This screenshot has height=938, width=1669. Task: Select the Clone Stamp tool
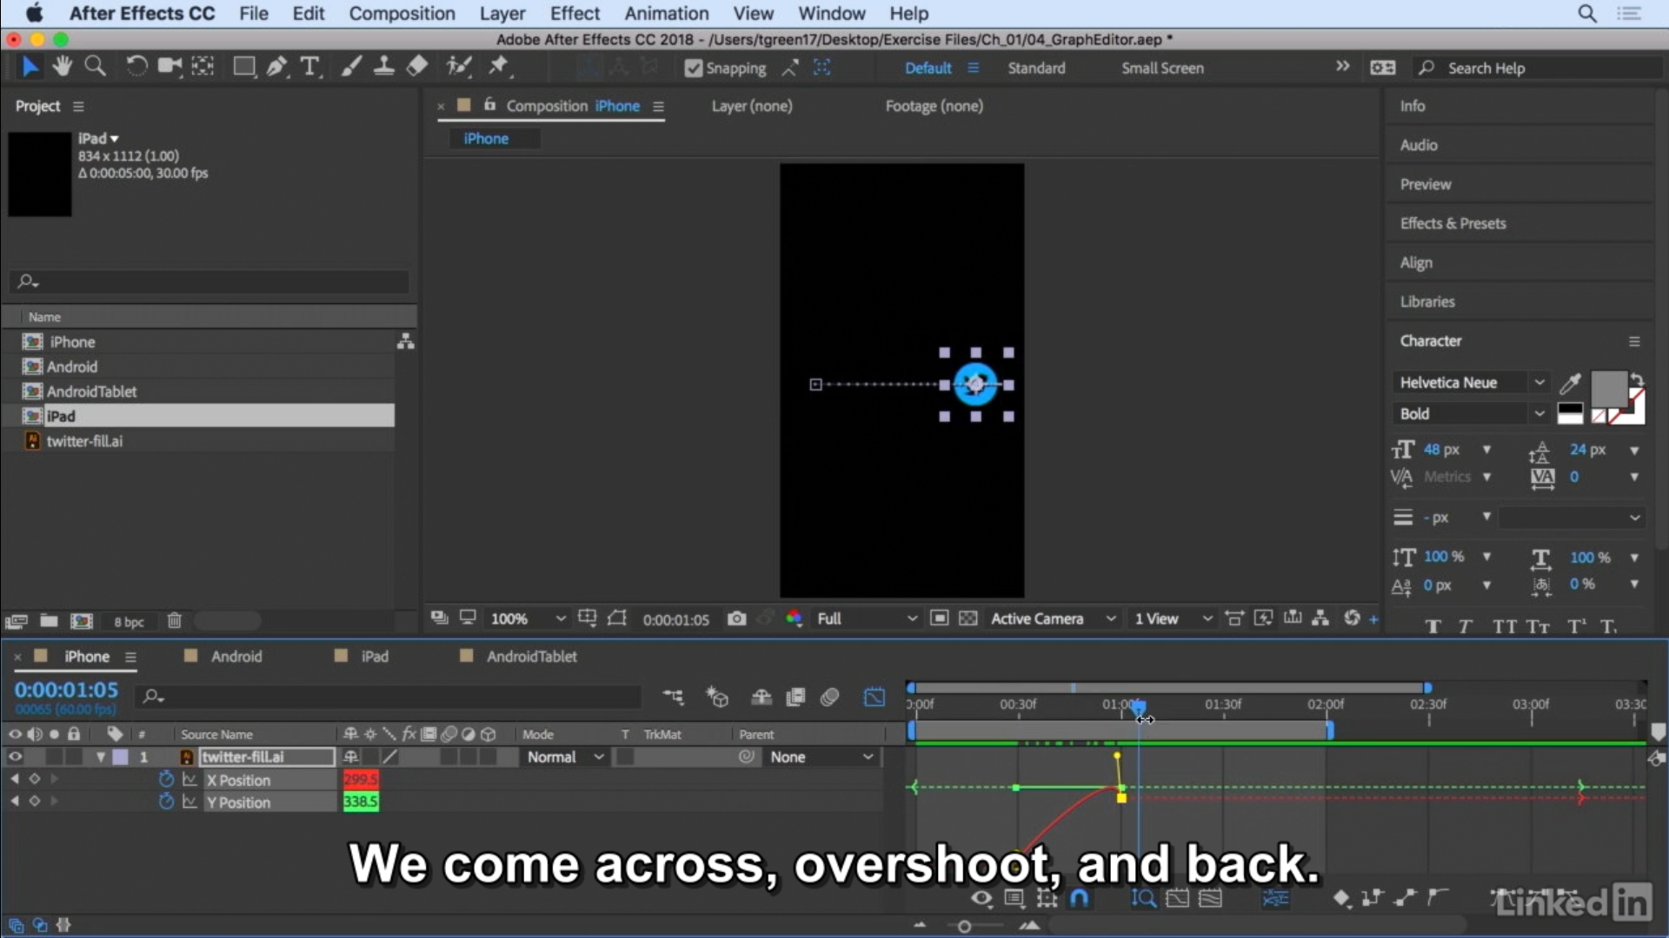coord(383,67)
